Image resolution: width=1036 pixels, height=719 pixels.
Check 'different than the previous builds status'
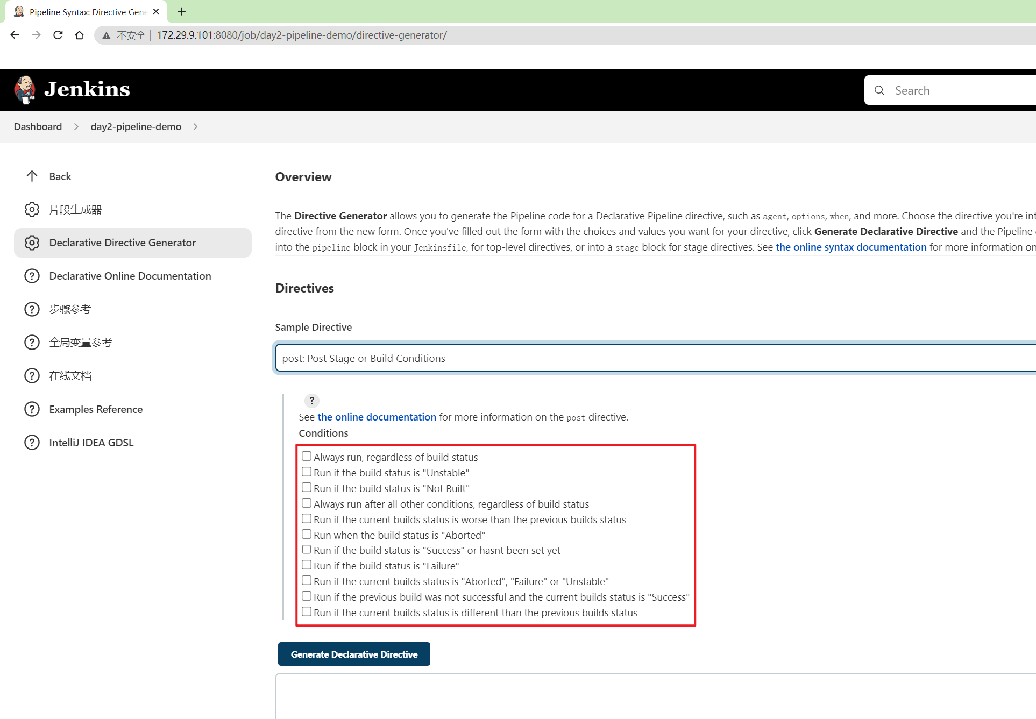307,611
